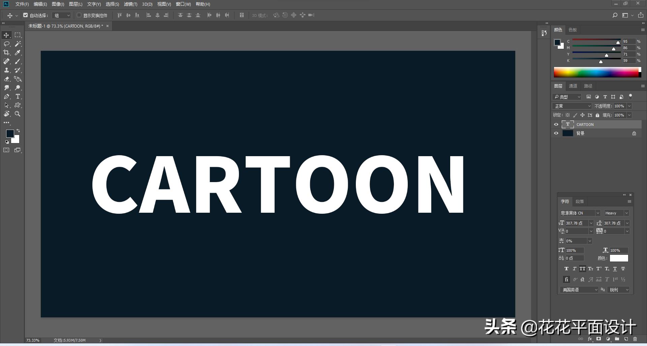The height and width of the screenshot is (346, 647).
Task: Select the Pen tool
Action: click(x=6, y=97)
